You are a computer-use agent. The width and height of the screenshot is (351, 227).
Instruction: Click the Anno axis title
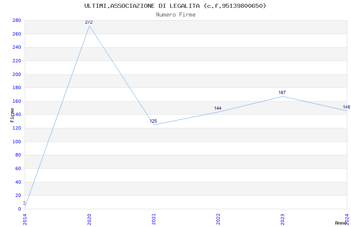pyautogui.click(x=341, y=223)
